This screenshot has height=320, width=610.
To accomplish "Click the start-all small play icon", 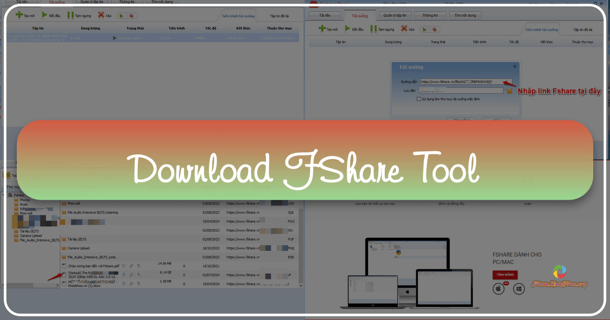I will point(121,15).
